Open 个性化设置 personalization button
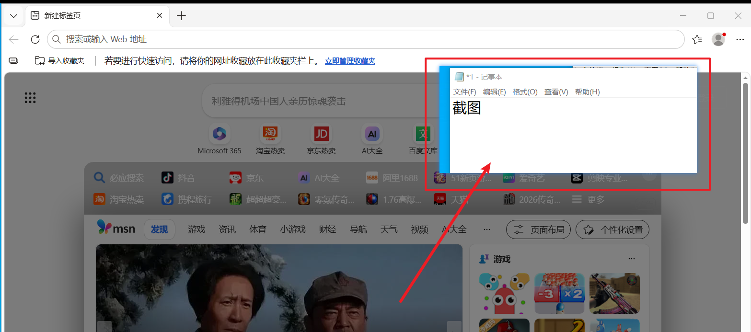751x332 pixels. (x=612, y=229)
